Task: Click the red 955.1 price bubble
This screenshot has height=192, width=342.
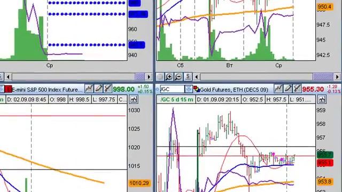Action: coord(325,163)
